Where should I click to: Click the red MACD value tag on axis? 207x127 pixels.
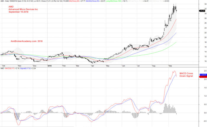pyautogui.click(x=203, y=77)
